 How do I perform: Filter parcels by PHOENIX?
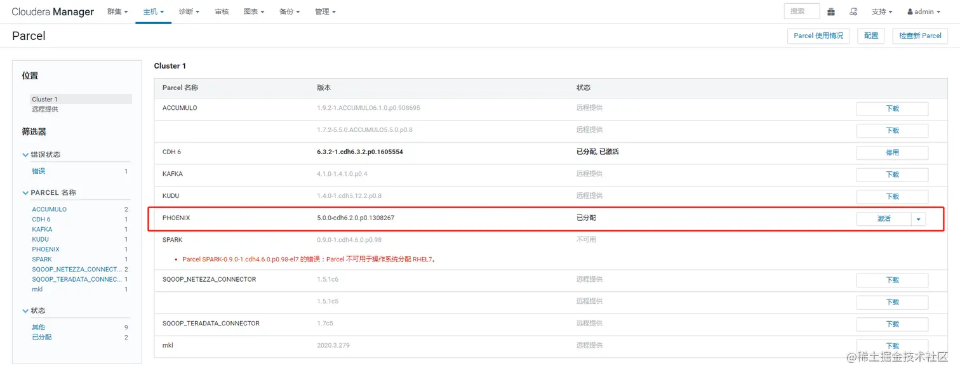(46, 249)
